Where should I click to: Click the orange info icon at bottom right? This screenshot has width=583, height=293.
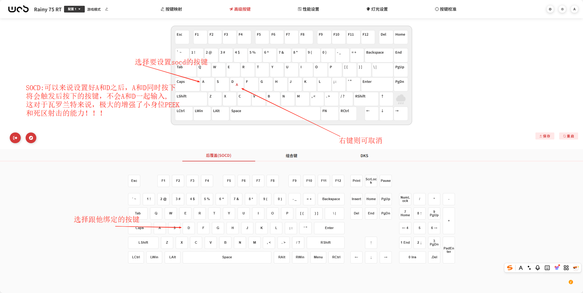(x=571, y=282)
